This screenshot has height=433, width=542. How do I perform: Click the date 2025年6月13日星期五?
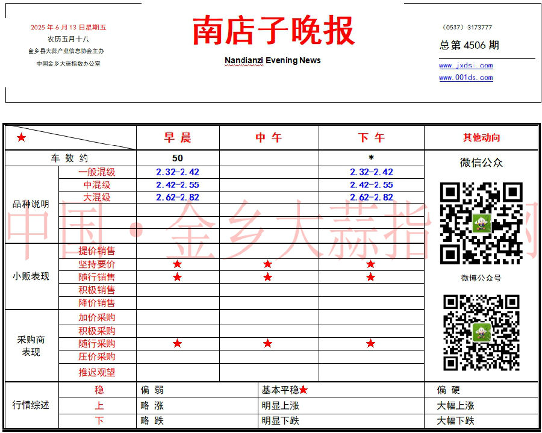(69, 27)
